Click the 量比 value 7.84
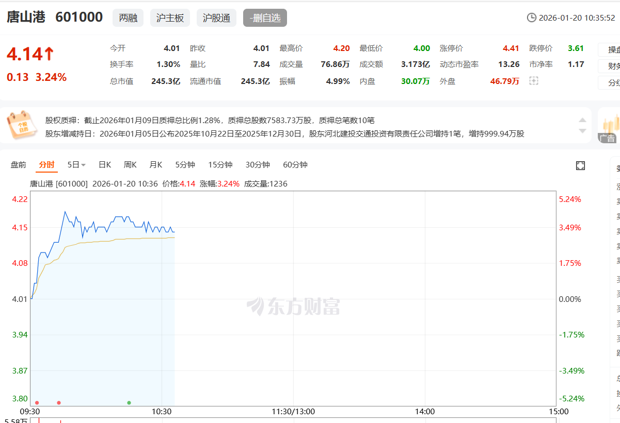Screen dimensions: 620x423 click(x=262, y=64)
